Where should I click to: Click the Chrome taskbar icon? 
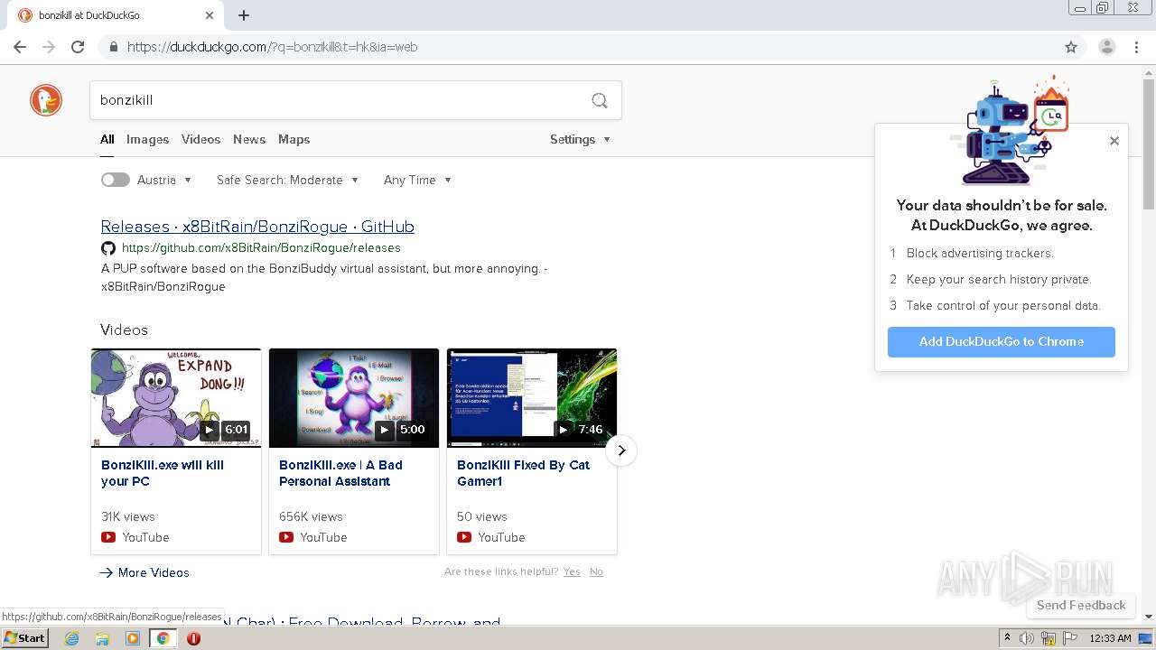(x=163, y=638)
